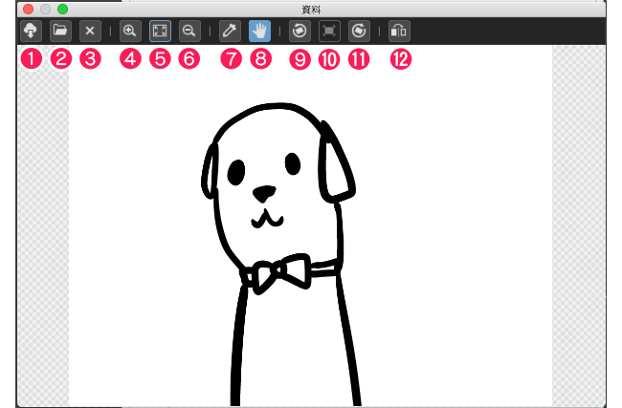Click the dog's black nose
This screenshot has height=408, width=622.
[265, 194]
